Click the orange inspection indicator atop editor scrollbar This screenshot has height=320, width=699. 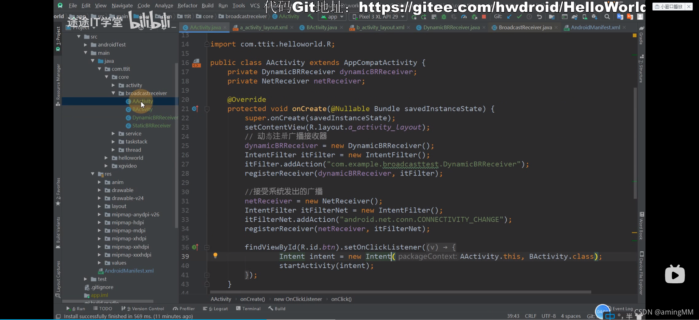[635, 36]
